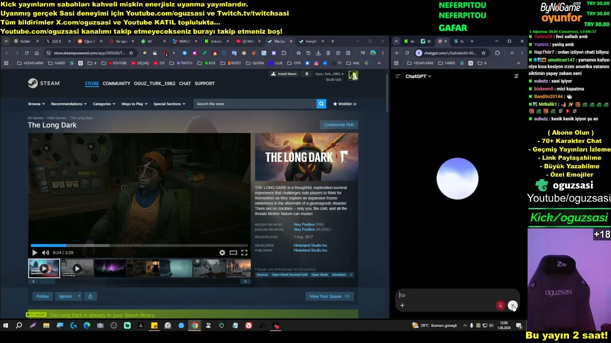Open Google Chrome from the taskbar
The width and height of the screenshot is (611, 343).
[195, 326]
